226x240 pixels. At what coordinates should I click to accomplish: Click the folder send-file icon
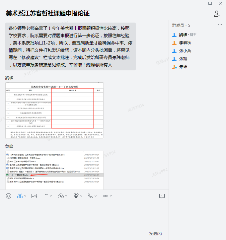[45, 196]
